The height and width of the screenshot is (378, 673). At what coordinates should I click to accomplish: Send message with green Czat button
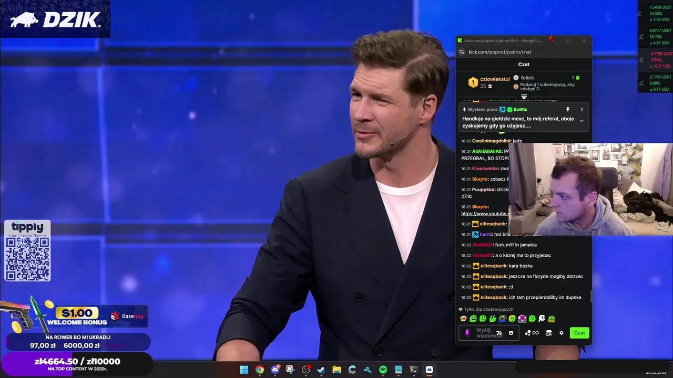tap(579, 333)
